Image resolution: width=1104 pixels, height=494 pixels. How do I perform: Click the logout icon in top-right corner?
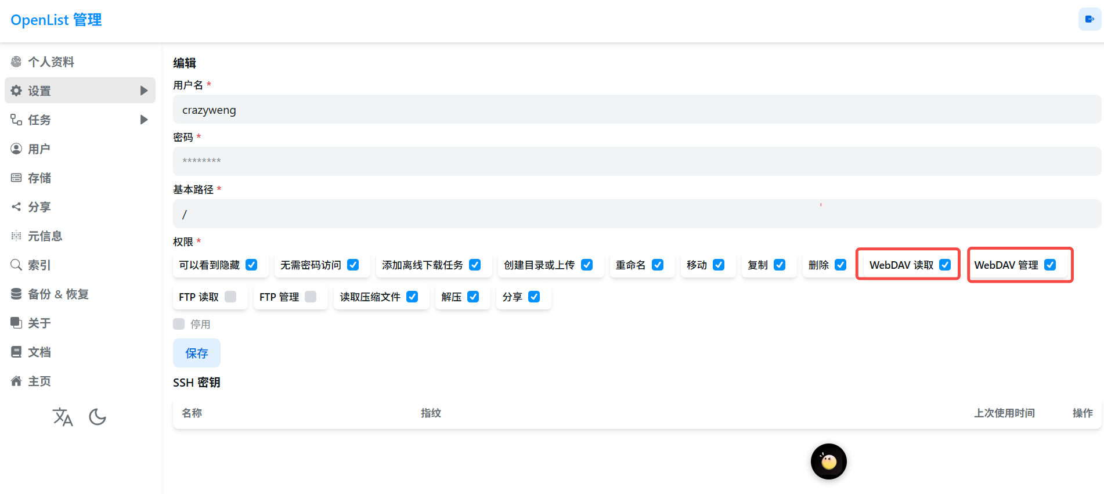[1089, 19]
